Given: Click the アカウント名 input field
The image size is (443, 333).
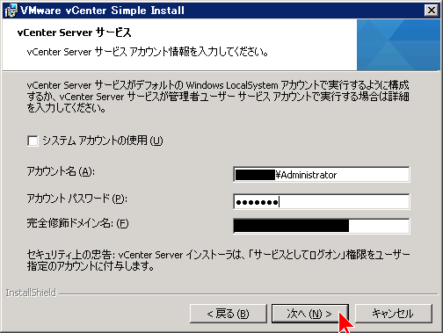Looking at the screenshot, I should tap(322, 175).
